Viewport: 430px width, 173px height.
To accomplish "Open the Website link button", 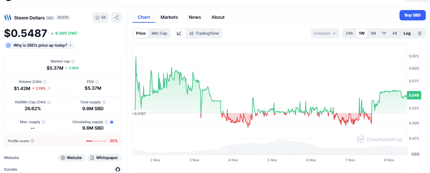I will [72, 158].
